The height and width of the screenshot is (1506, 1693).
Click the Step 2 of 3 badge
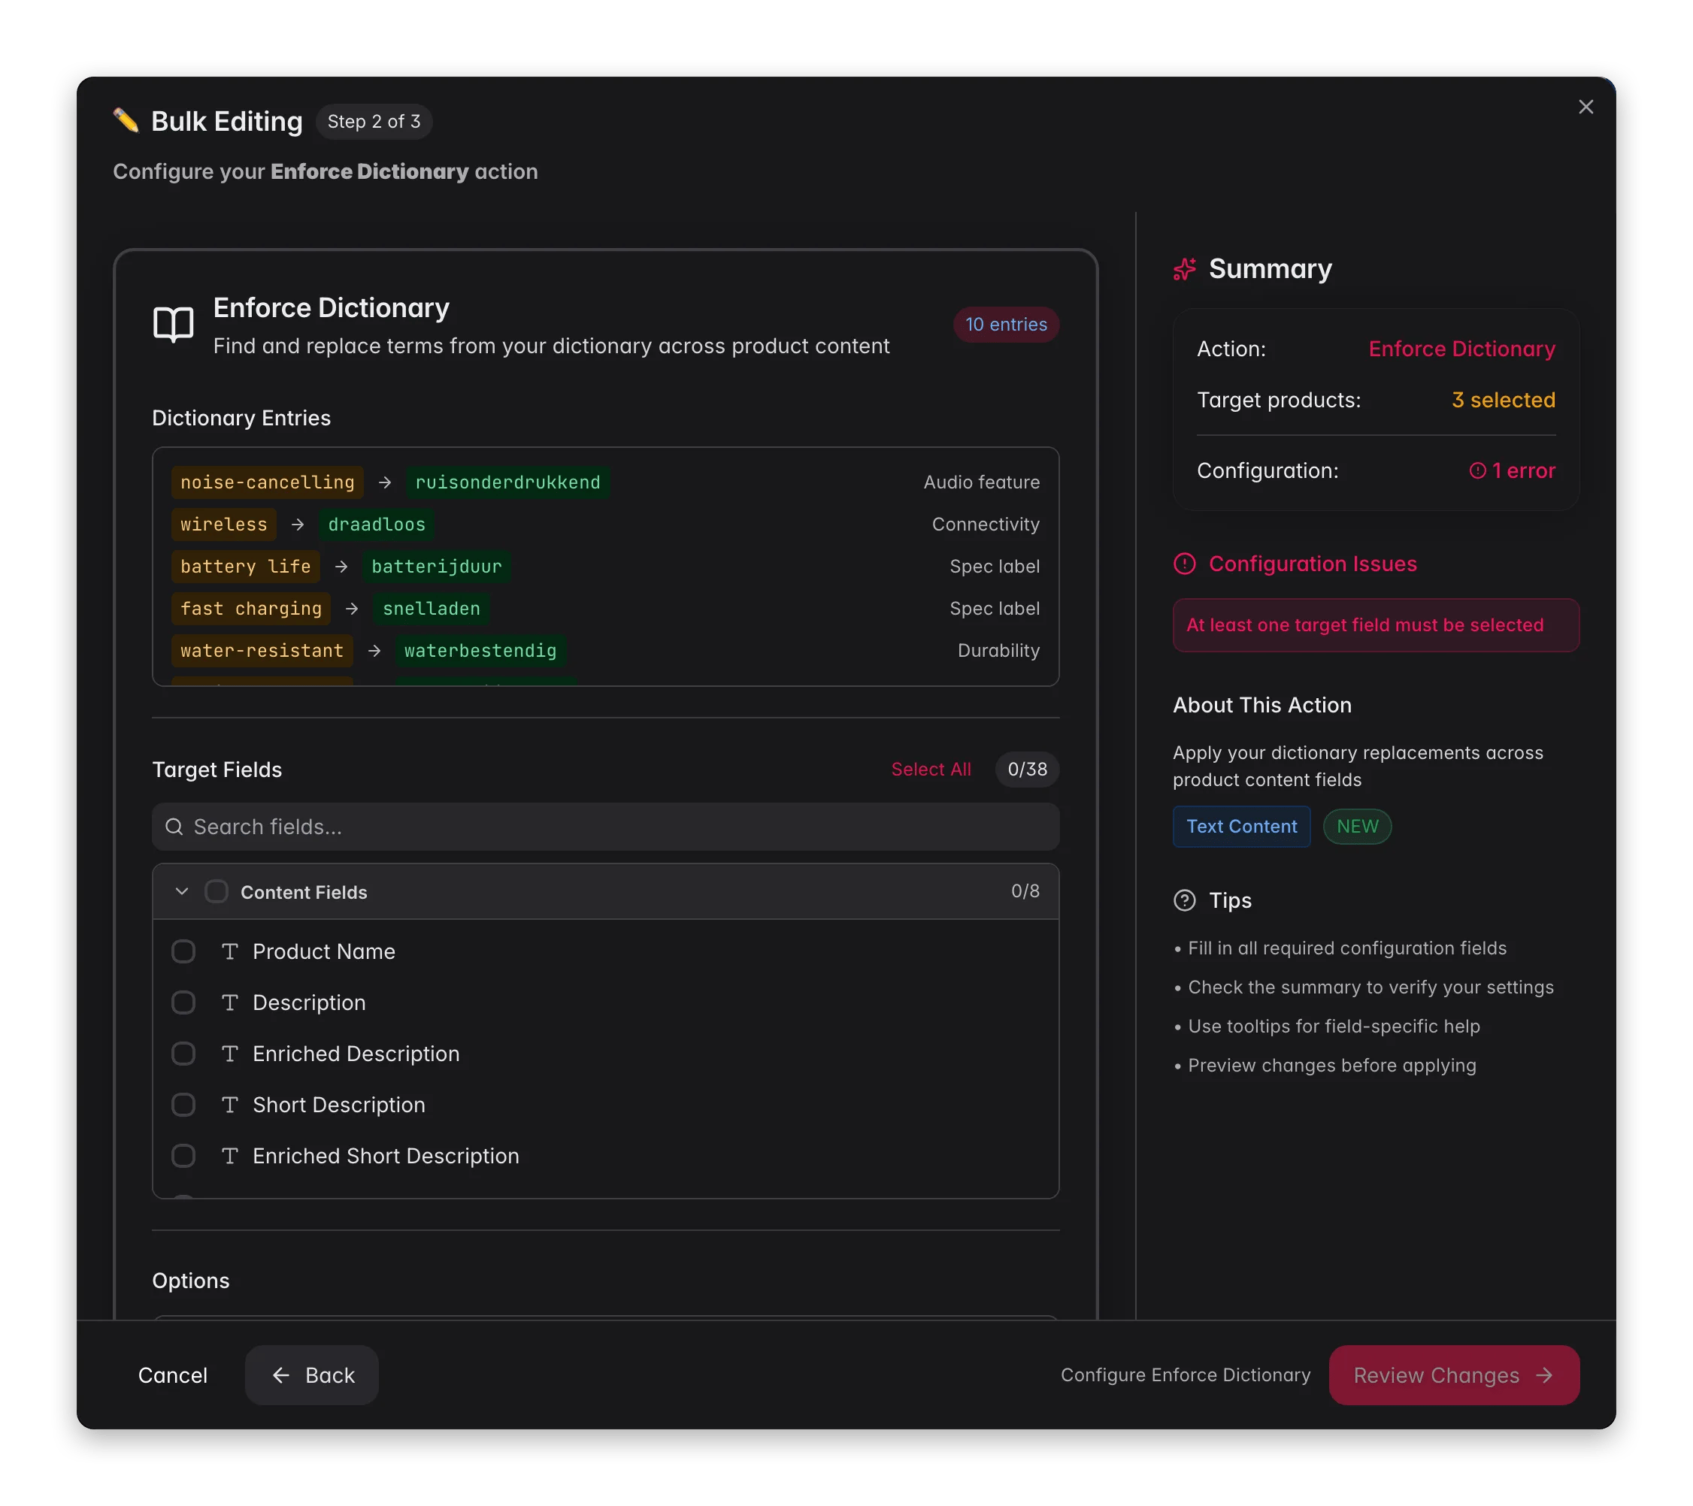[374, 122]
